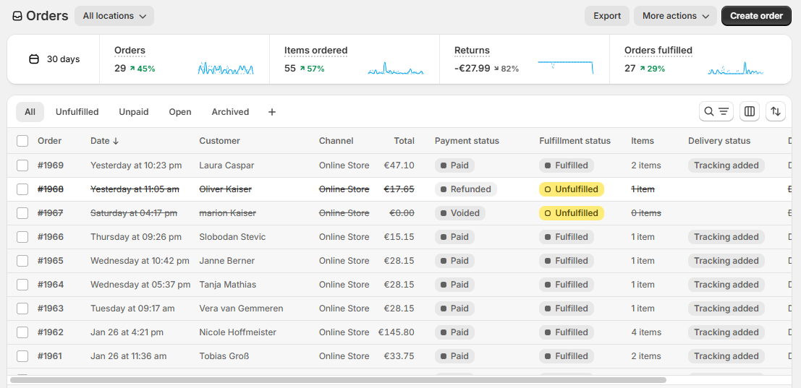
Task: Select checkbox for order #1962
Action: coord(22,332)
